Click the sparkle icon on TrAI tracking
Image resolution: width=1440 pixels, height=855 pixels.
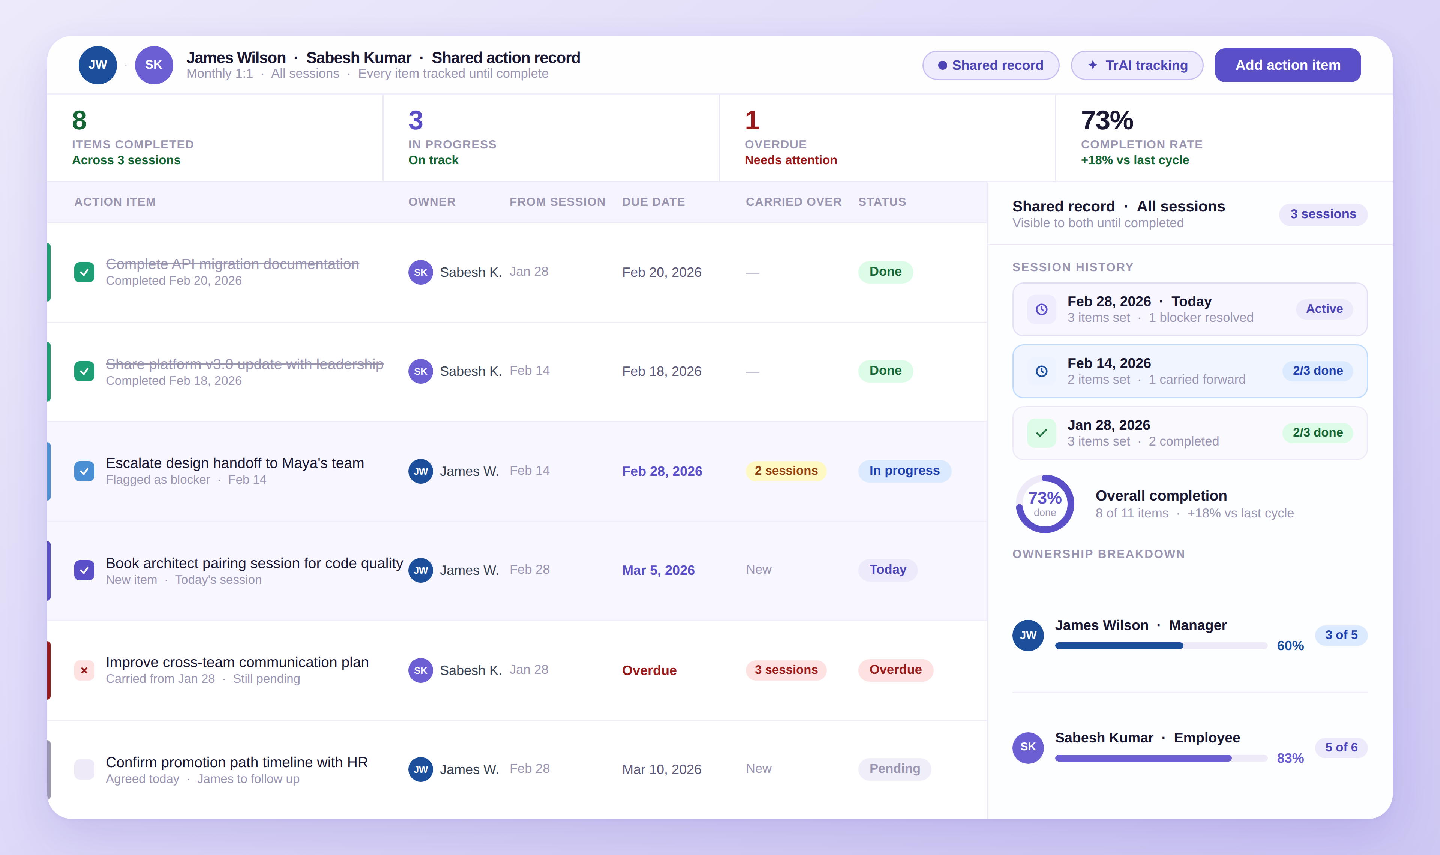(x=1093, y=65)
